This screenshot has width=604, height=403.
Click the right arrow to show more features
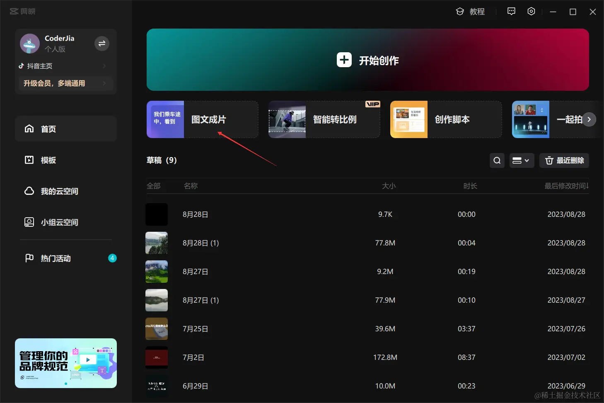[x=589, y=119]
